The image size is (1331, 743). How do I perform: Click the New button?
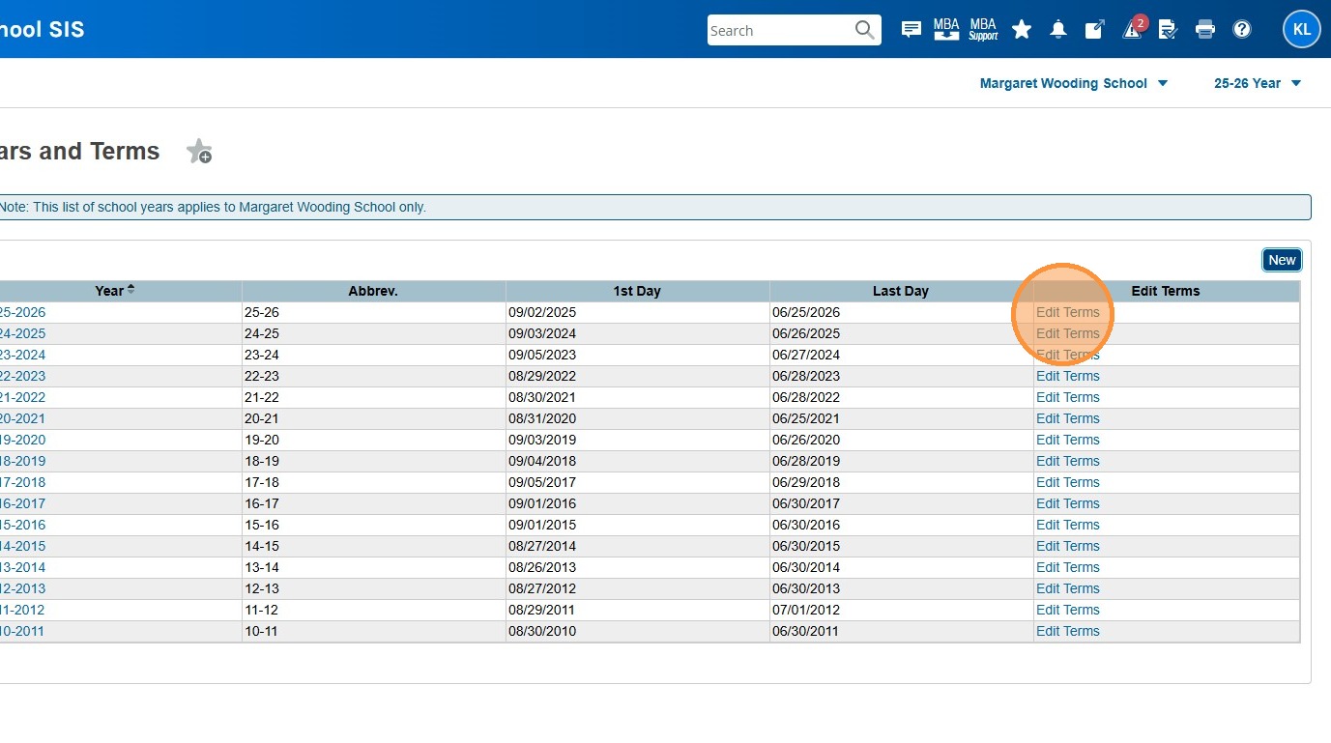point(1282,260)
